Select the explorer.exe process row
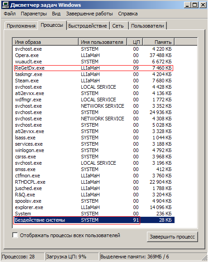 (94, 207)
